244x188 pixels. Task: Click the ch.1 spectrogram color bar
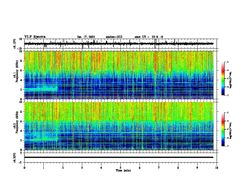pyautogui.click(x=223, y=79)
